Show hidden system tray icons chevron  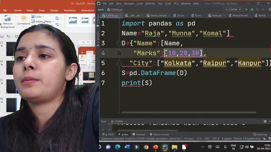203,147
